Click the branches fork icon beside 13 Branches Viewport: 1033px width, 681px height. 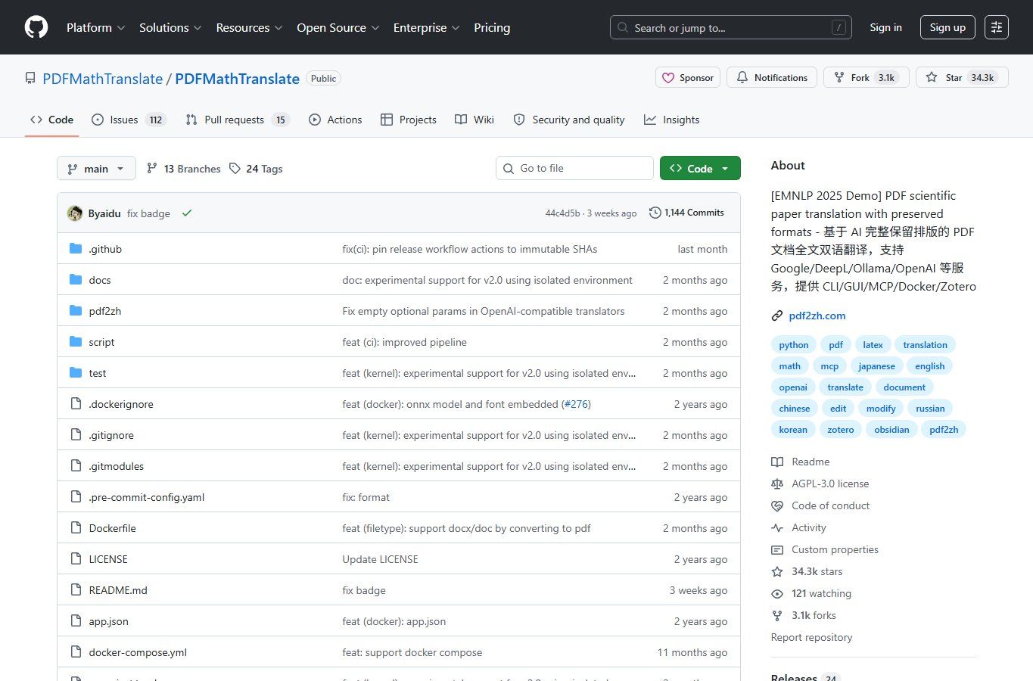pos(152,168)
